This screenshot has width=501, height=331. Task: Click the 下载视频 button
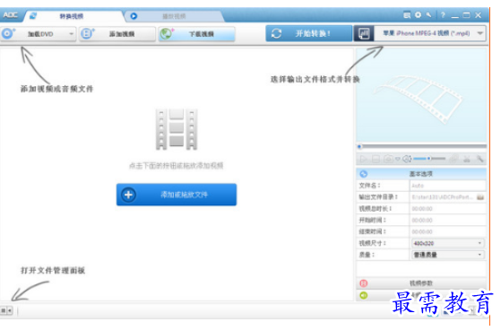tap(197, 34)
